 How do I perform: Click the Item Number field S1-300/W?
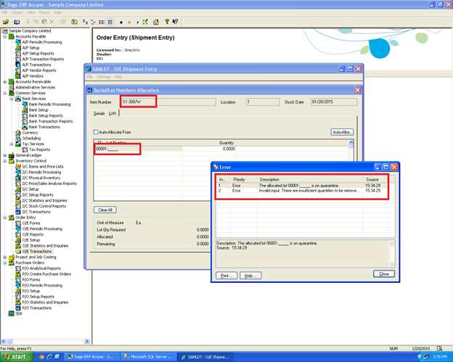168,102
